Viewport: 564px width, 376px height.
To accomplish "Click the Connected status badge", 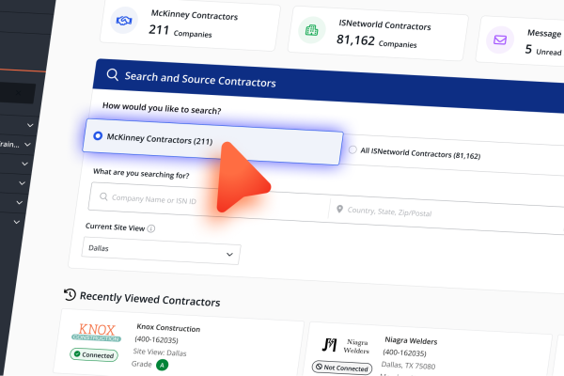I will tap(94, 354).
